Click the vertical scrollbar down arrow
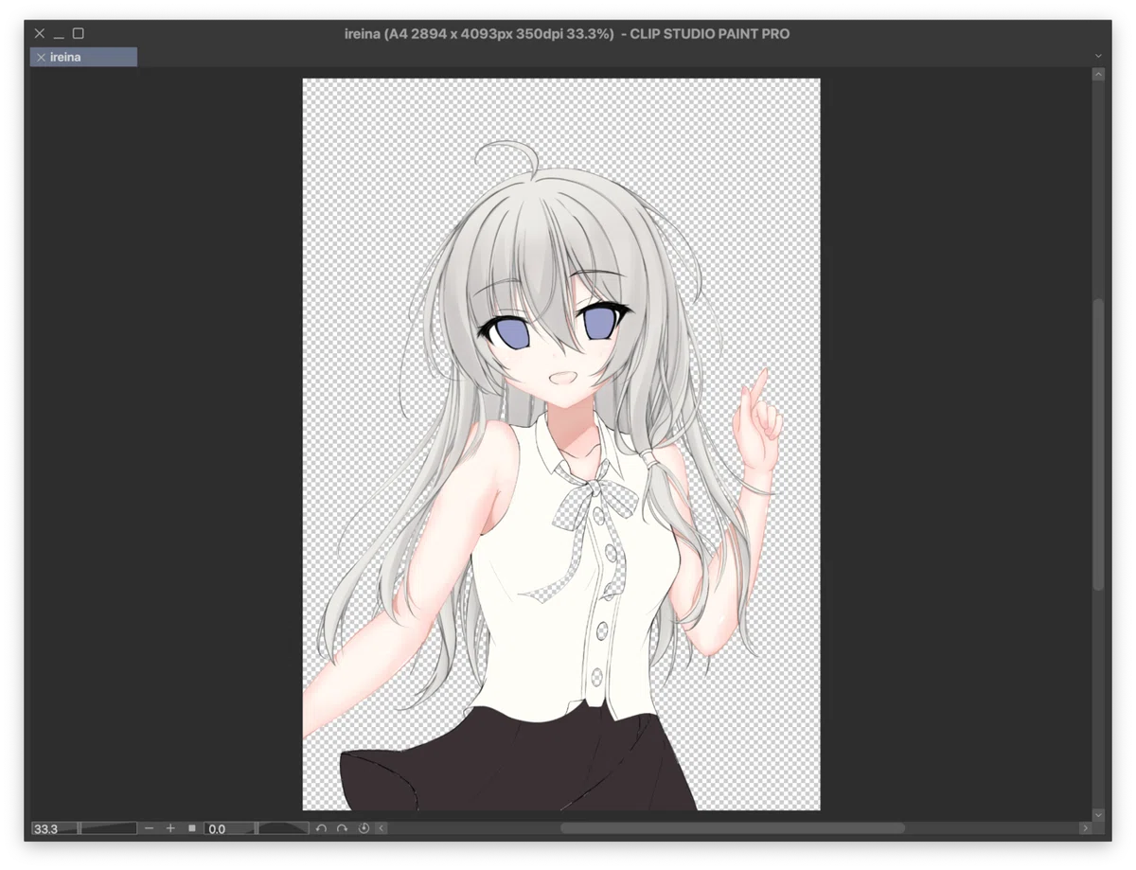 tap(1098, 814)
